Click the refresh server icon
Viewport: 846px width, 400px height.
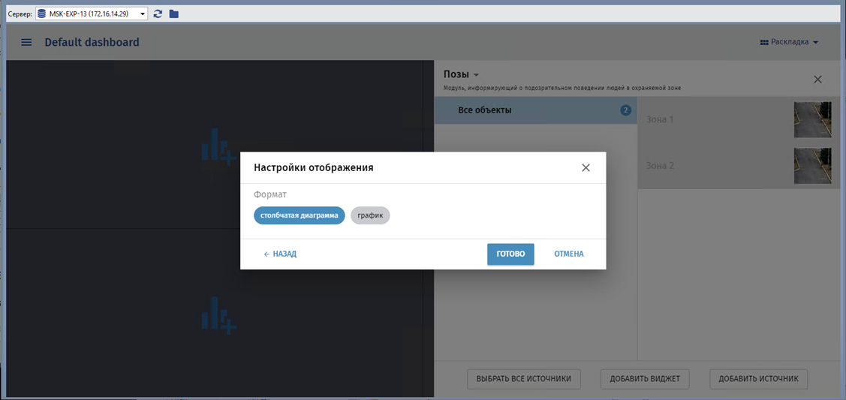[x=158, y=14]
